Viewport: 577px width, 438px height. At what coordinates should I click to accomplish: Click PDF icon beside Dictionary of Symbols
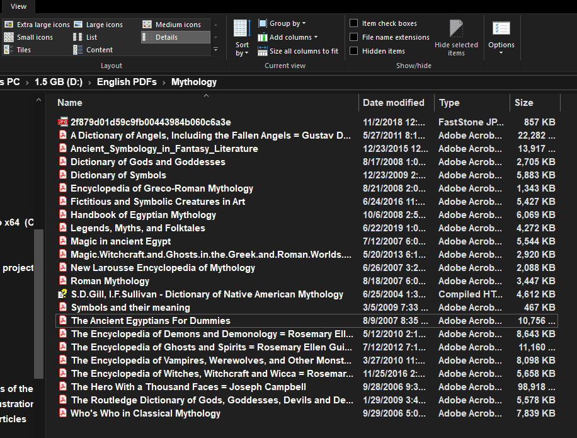click(x=63, y=175)
